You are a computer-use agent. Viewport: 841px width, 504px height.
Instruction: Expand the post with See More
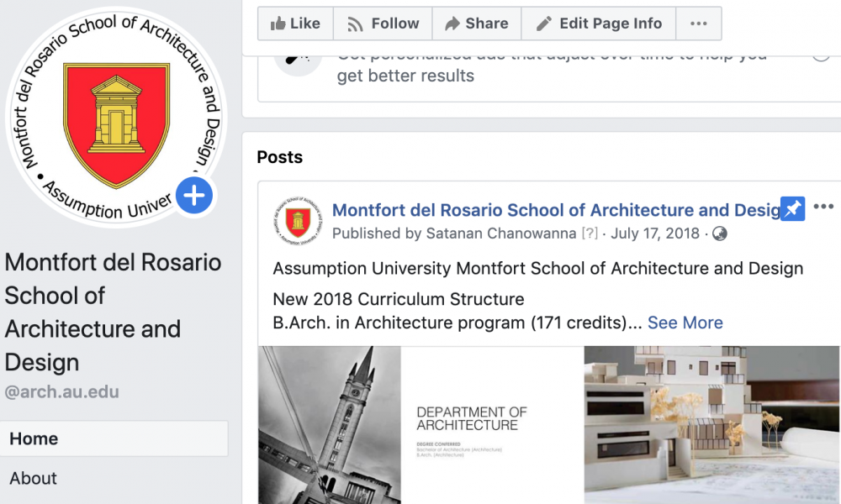click(685, 323)
